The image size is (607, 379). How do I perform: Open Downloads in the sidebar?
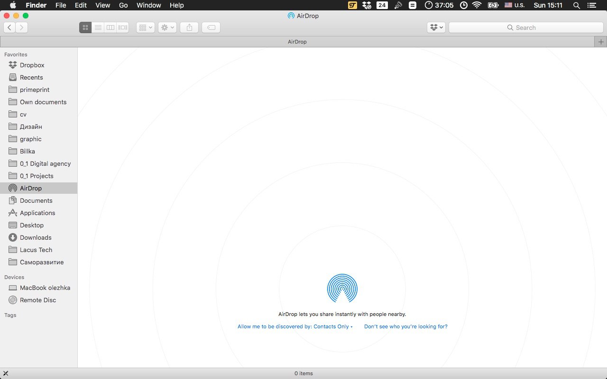tap(38, 237)
